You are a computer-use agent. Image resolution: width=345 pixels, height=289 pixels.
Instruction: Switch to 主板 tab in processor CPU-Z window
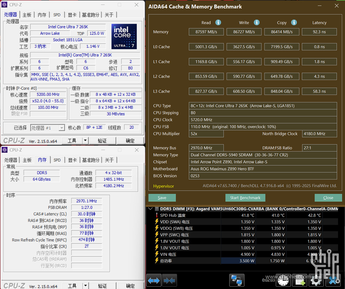tap(27, 15)
